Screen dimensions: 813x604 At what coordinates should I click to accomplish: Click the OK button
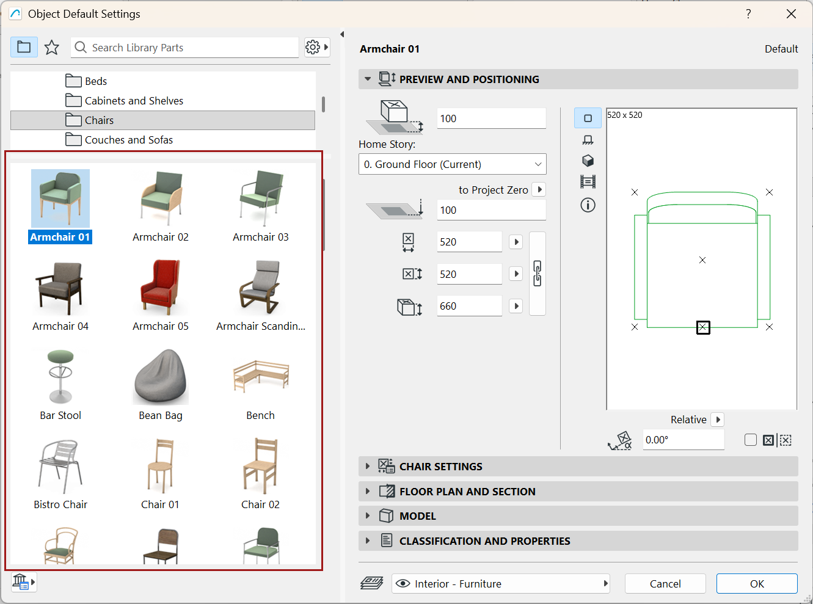(757, 584)
